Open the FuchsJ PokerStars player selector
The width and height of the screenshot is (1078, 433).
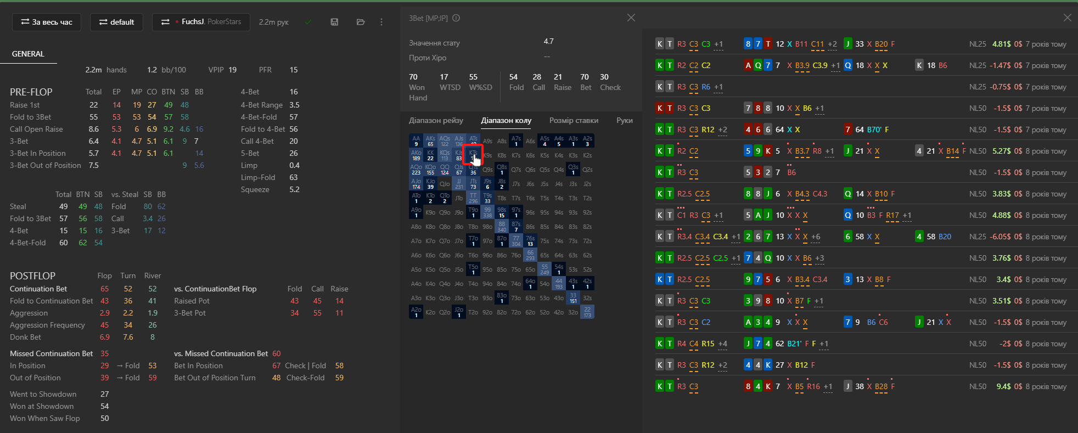tap(201, 22)
